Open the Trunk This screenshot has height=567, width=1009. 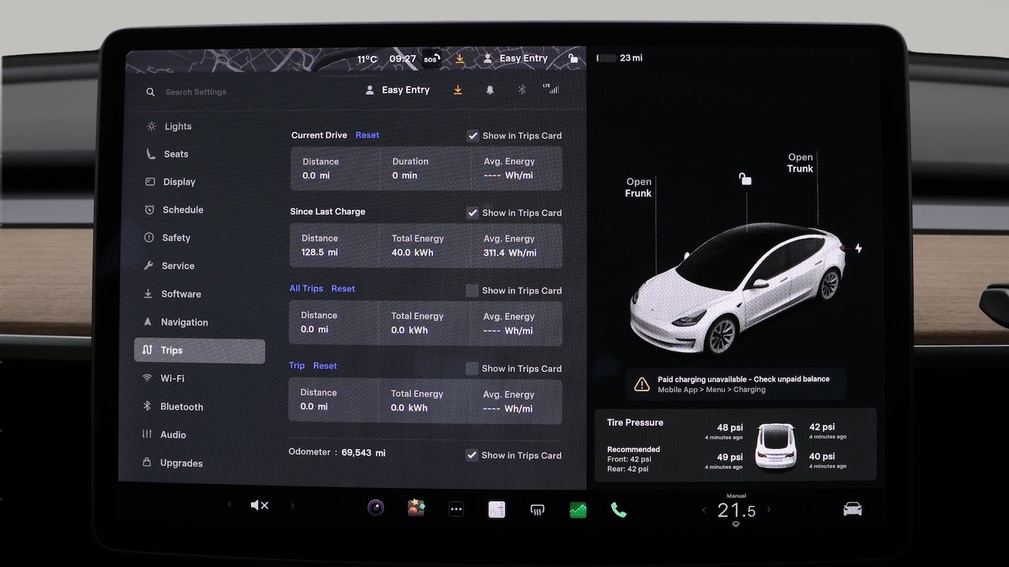[800, 163]
